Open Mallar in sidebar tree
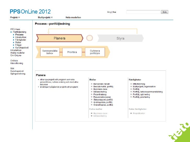The height and width of the screenshot is (142, 190). click(18, 42)
